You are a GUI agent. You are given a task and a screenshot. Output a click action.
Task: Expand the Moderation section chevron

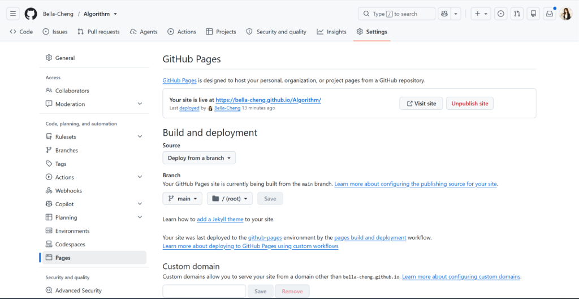coord(140,104)
